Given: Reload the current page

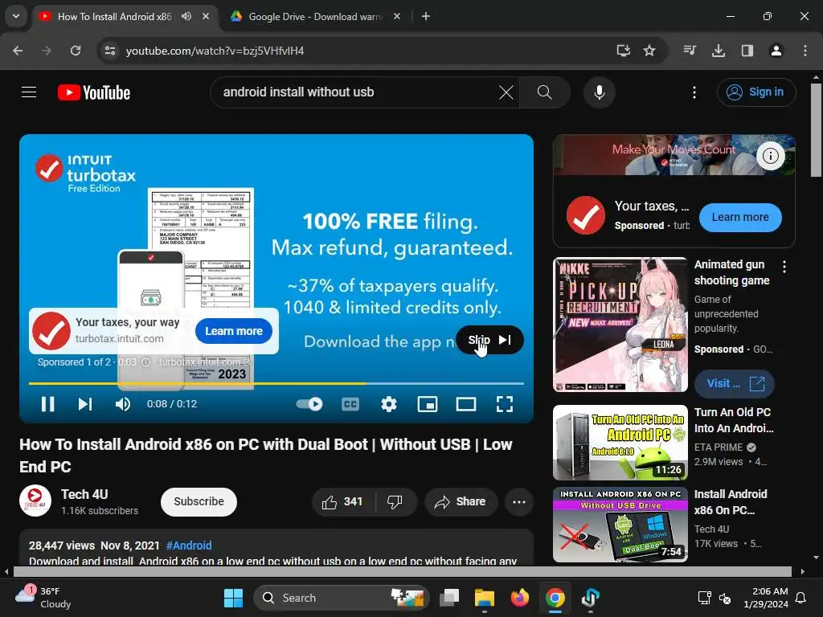Looking at the screenshot, I should coord(76,51).
